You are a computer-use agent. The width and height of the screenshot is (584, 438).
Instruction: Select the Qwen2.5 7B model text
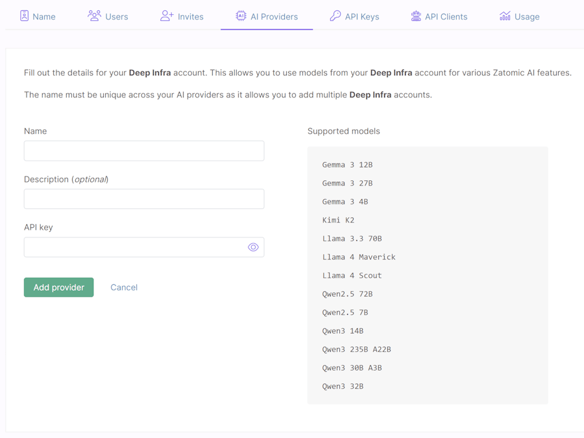(x=345, y=313)
